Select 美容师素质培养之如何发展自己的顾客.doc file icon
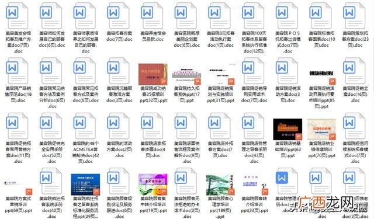Screen dimensions: 374x219 click(85, 16)
